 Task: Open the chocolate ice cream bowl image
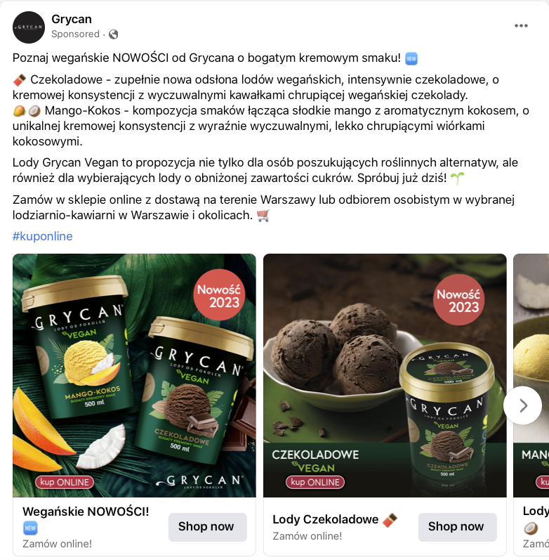click(x=385, y=375)
